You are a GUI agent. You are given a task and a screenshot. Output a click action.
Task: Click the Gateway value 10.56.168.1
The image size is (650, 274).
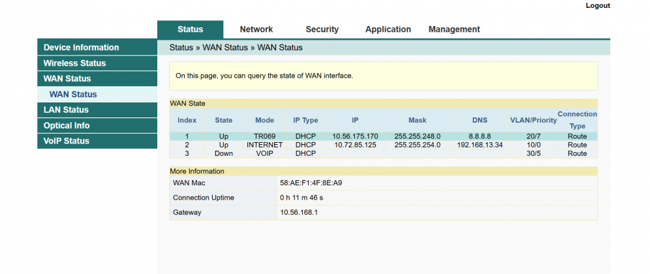(299, 213)
